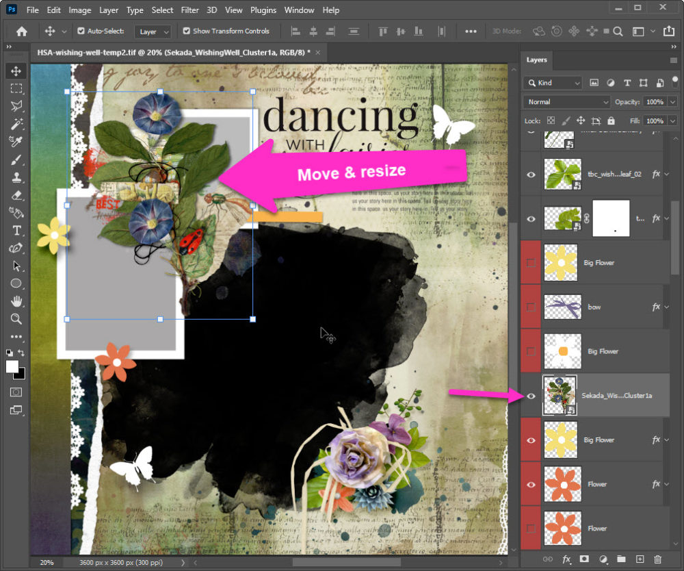Open the blend mode Normal dropdown
The width and height of the screenshot is (684, 571).
click(566, 102)
